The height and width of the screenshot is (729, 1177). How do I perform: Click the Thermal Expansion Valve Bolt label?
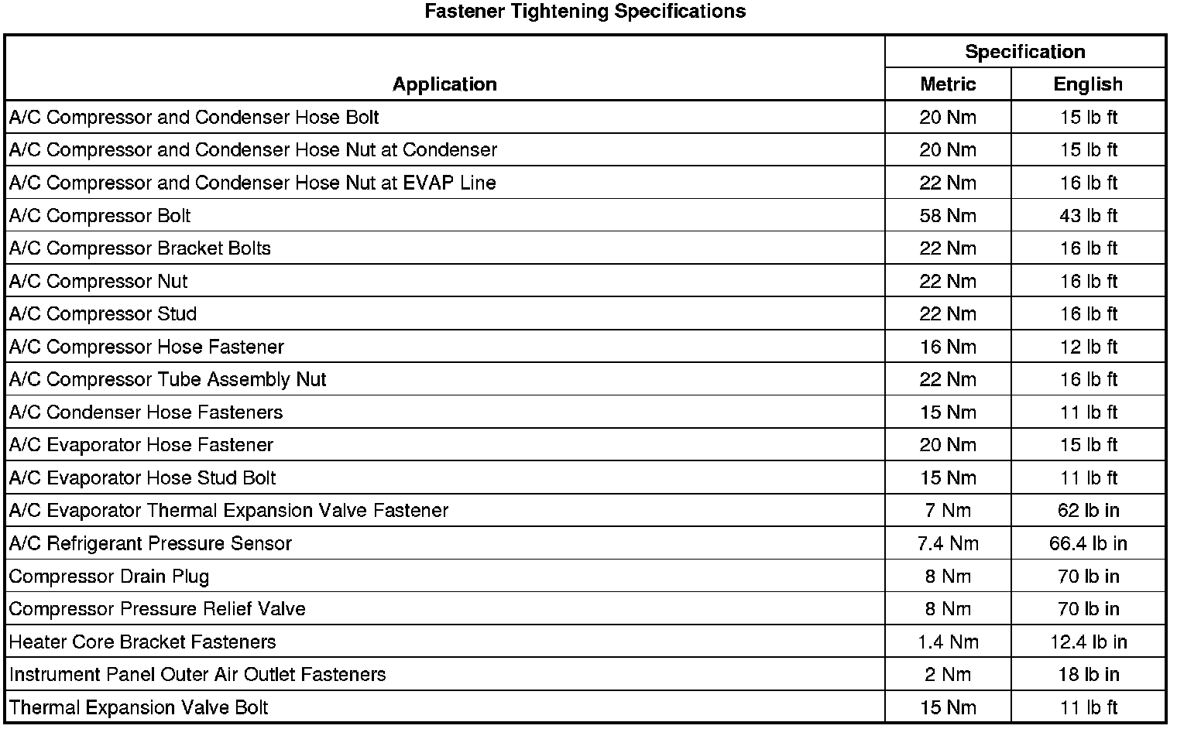[139, 707]
